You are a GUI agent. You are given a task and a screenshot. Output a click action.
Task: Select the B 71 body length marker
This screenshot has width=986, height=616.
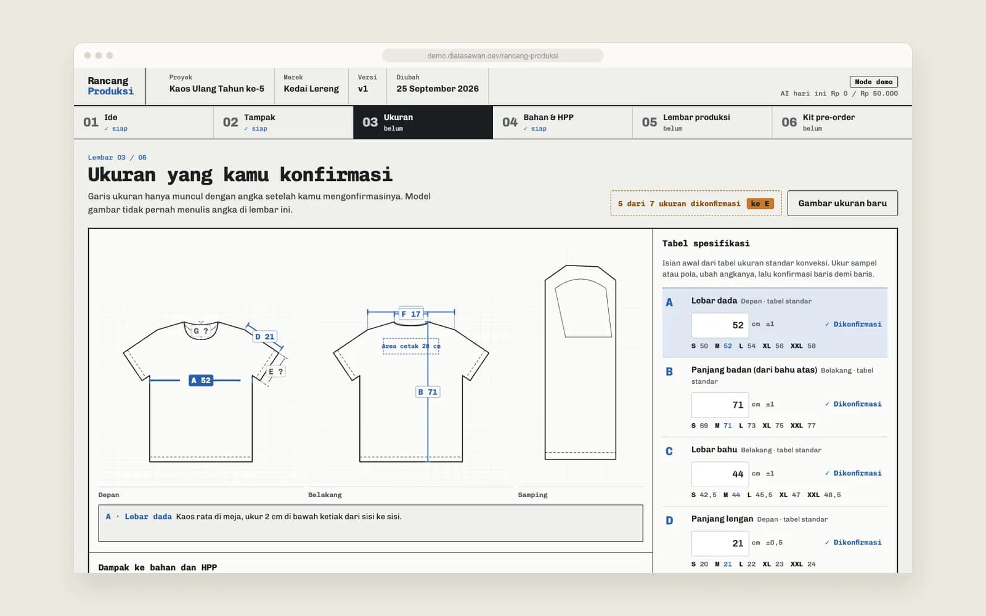(x=428, y=392)
